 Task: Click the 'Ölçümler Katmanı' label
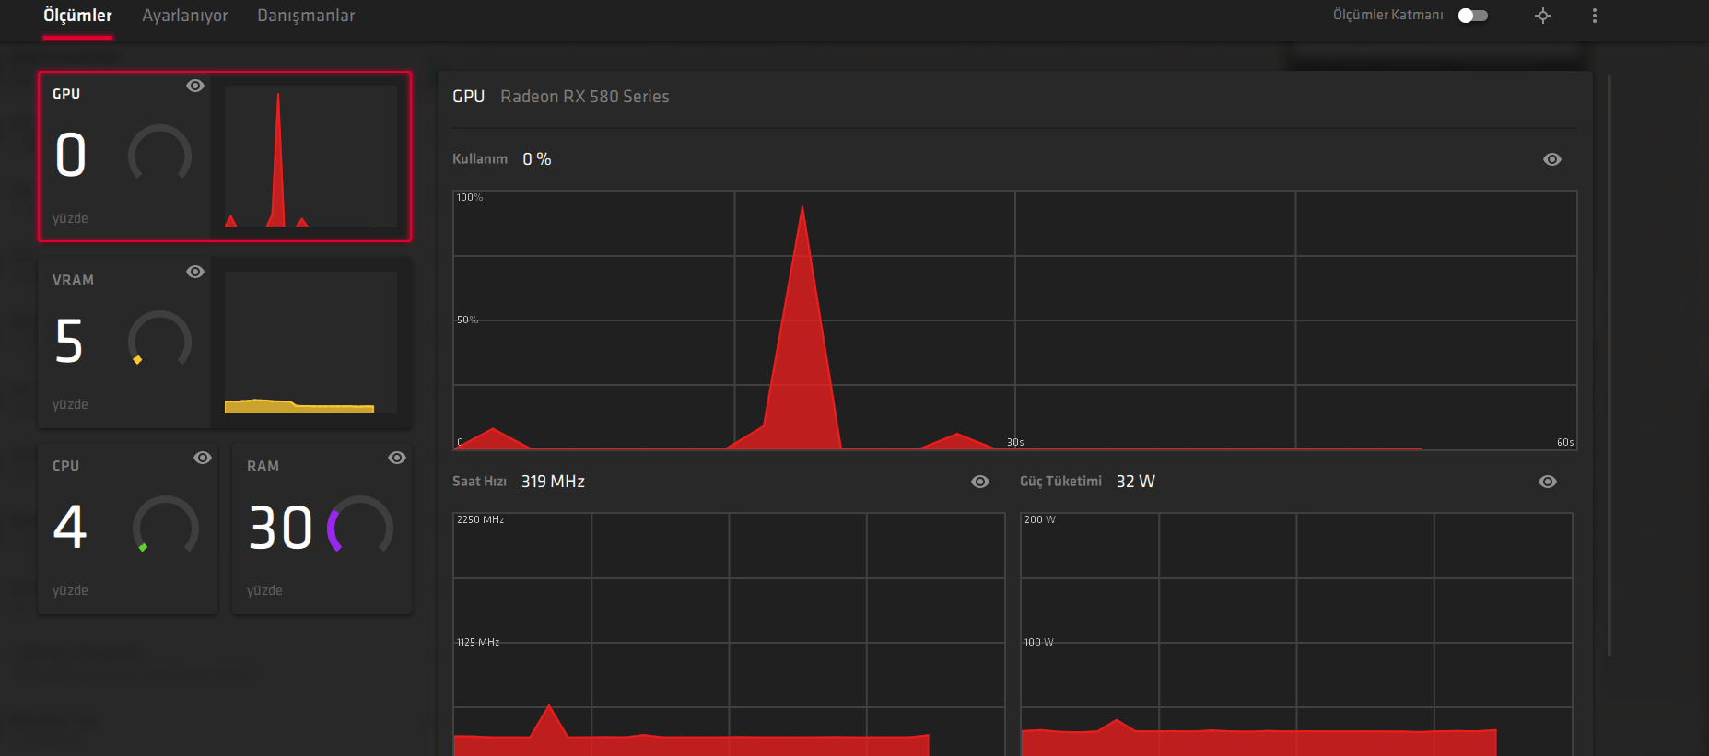[x=1388, y=16]
